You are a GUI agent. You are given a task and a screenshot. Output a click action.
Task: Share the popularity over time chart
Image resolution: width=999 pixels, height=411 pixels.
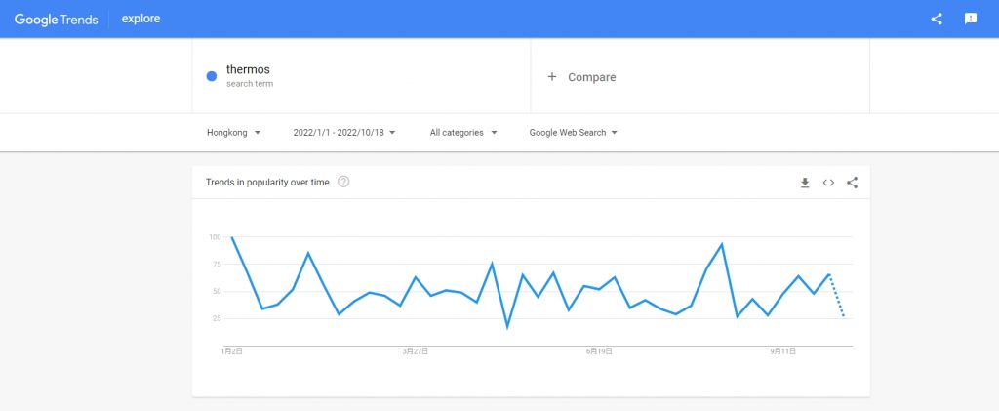click(852, 183)
